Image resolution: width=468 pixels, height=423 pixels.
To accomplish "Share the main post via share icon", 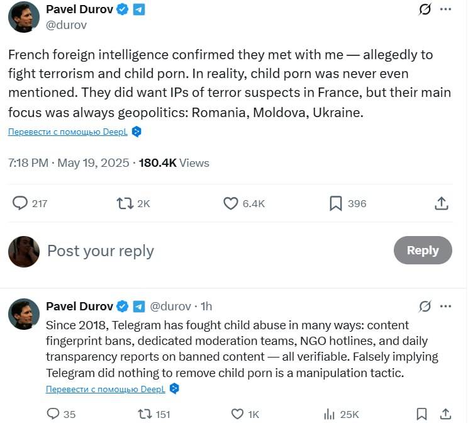I will coord(442,203).
